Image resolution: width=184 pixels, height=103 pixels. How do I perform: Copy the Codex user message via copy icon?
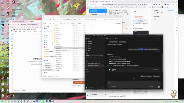159,52
